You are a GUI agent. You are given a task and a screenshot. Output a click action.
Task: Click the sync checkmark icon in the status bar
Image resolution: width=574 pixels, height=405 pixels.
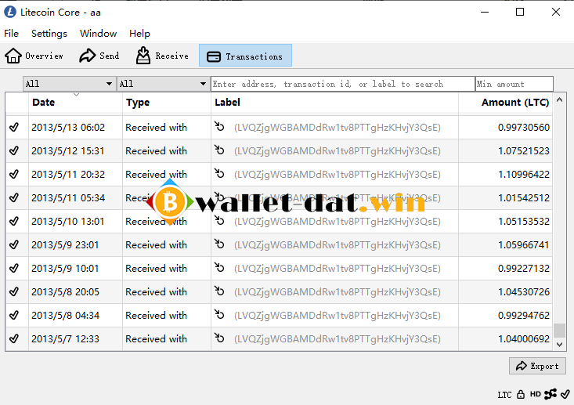click(565, 394)
